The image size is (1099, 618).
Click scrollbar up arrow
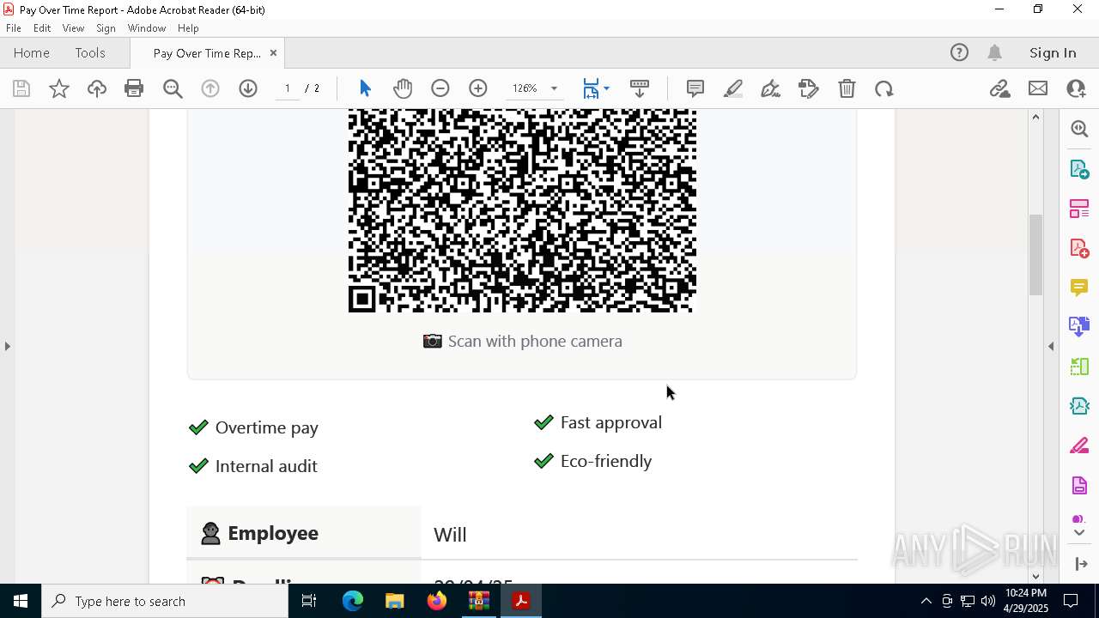1035,117
